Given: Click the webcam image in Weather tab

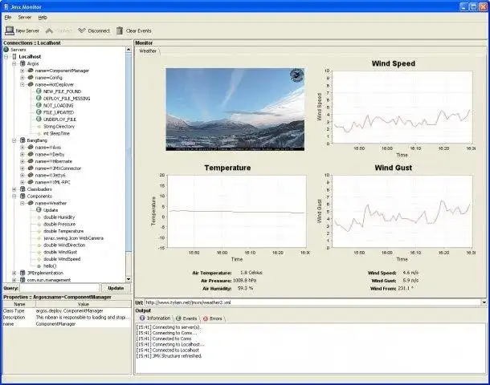Looking at the screenshot, I should [x=235, y=109].
